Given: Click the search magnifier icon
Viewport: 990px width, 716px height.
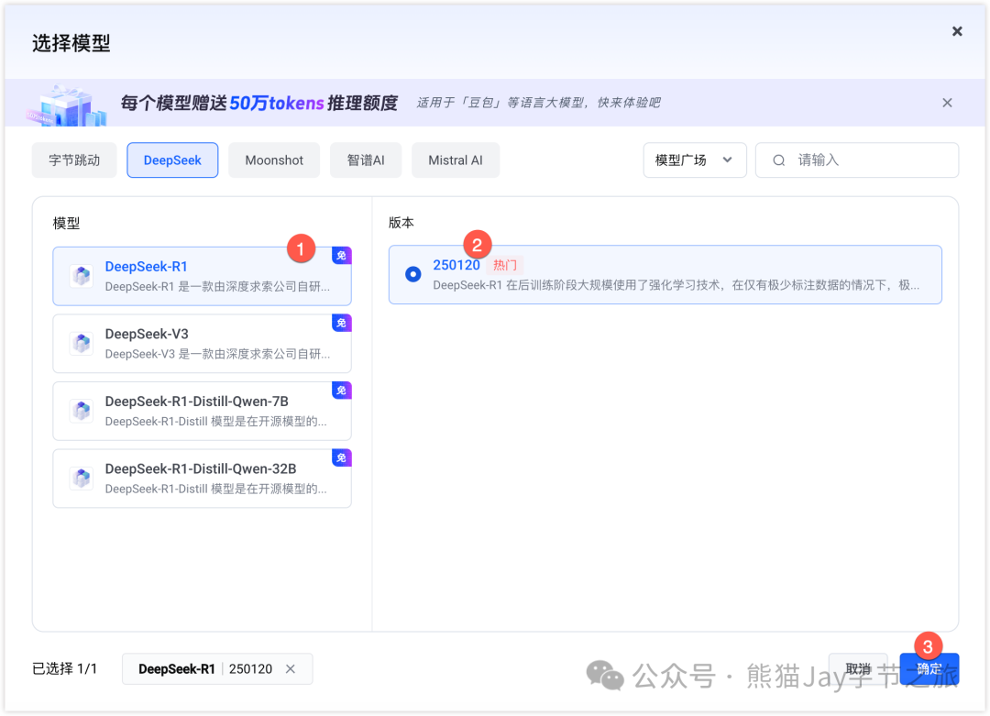Looking at the screenshot, I should pos(779,160).
